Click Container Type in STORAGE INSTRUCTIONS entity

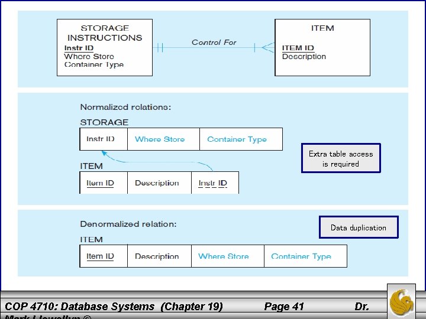tap(94, 64)
